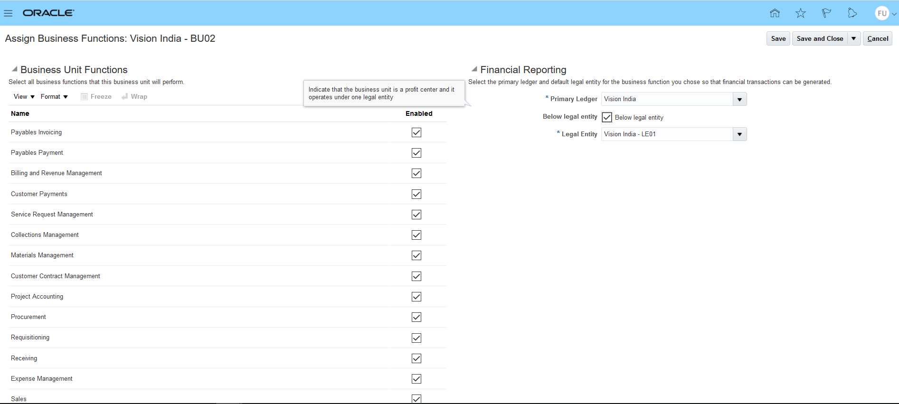Click the Wrap toolbar icon

tap(125, 96)
